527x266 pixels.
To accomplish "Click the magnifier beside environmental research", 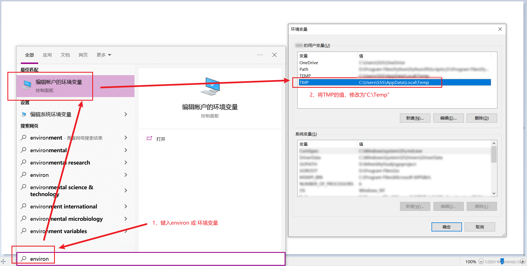I will (24, 162).
